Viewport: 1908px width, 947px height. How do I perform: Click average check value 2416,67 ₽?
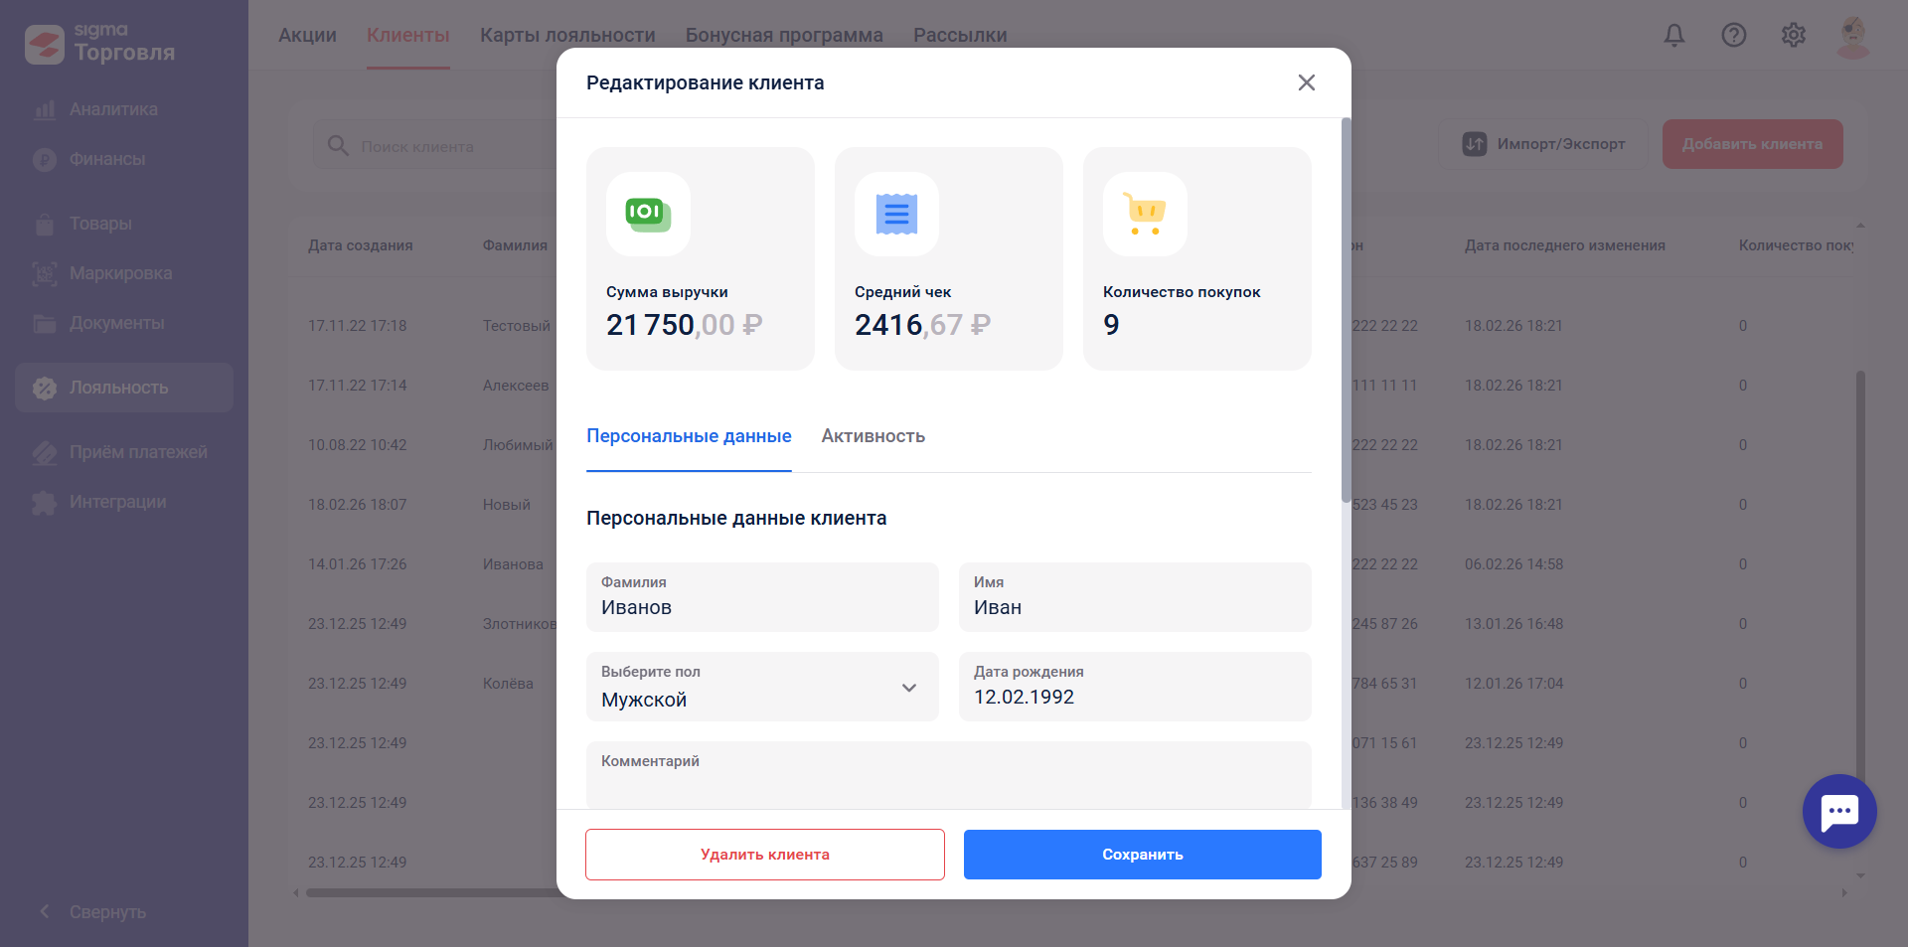922,325
